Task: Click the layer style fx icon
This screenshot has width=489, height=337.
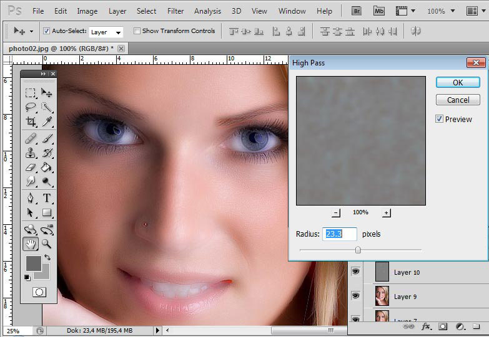Action: (x=427, y=326)
